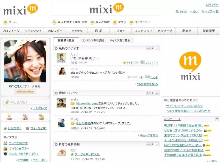
Task: Open マイミク★スター app icon
Action: [x=6, y=148]
